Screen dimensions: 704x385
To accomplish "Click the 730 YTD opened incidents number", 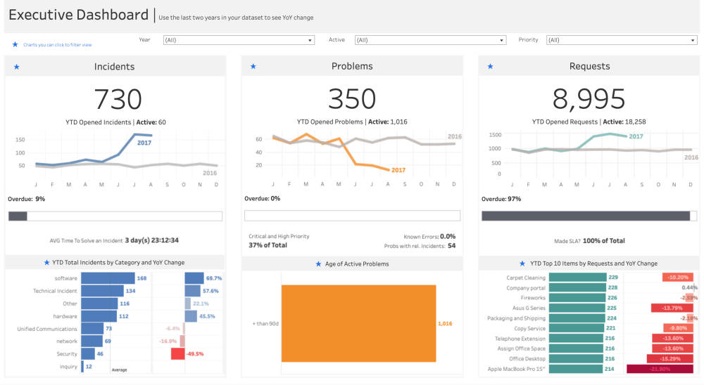I will coord(118,99).
